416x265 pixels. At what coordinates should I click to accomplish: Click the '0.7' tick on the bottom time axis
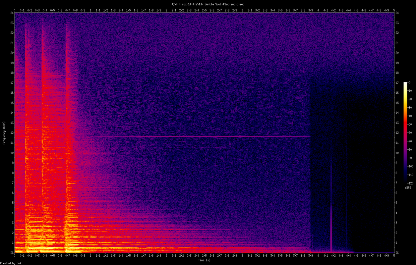coord(68,256)
